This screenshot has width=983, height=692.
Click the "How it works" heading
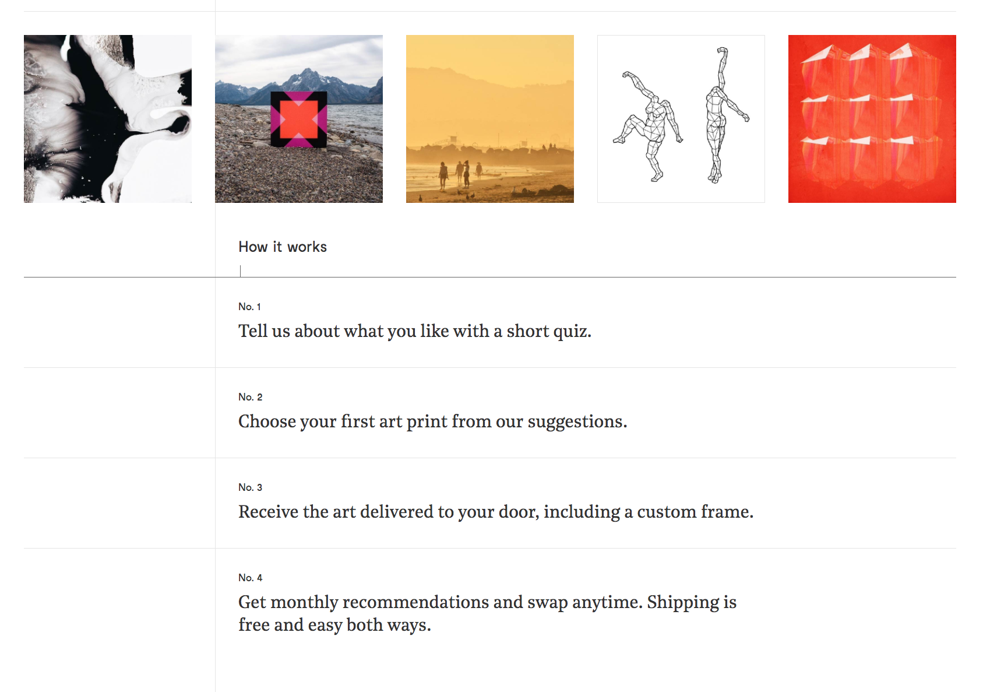283,247
